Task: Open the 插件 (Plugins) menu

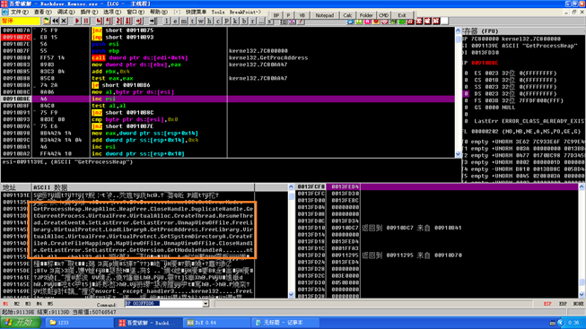Action: pos(89,12)
